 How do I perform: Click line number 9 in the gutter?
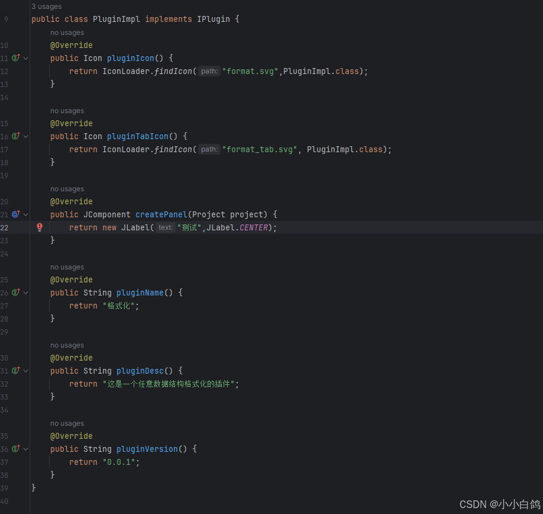pyautogui.click(x=7, y=20)
